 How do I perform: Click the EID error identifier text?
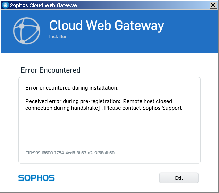tap(70, 153)
